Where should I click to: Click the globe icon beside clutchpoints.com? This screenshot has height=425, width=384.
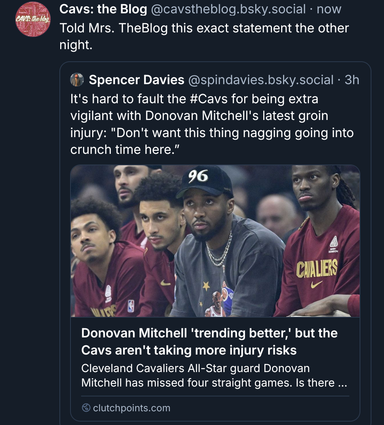86,408
